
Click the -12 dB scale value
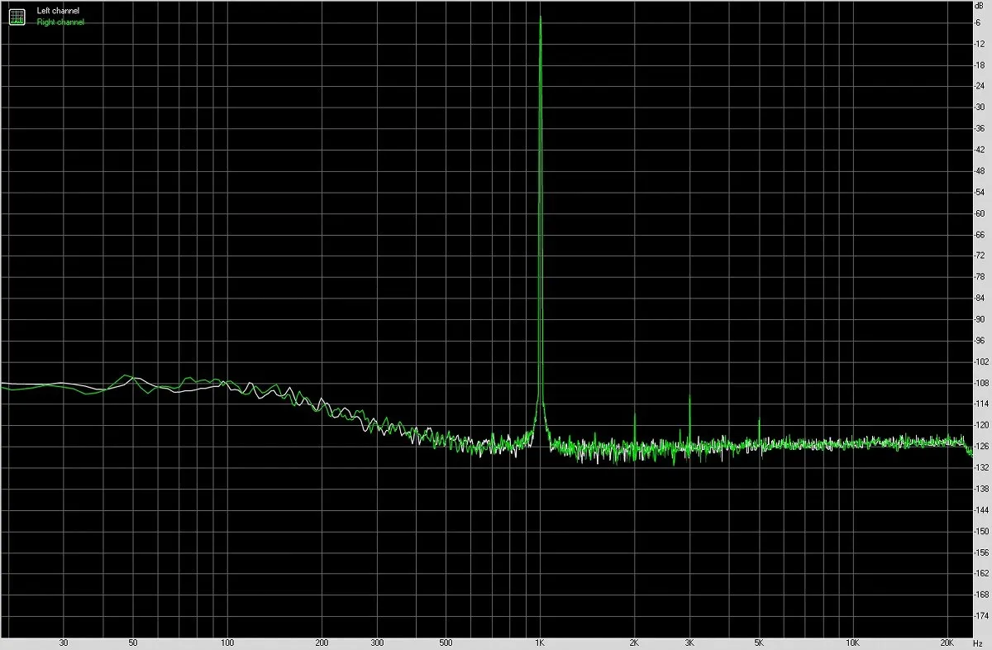pyautogui.click(x=980, y=44)
